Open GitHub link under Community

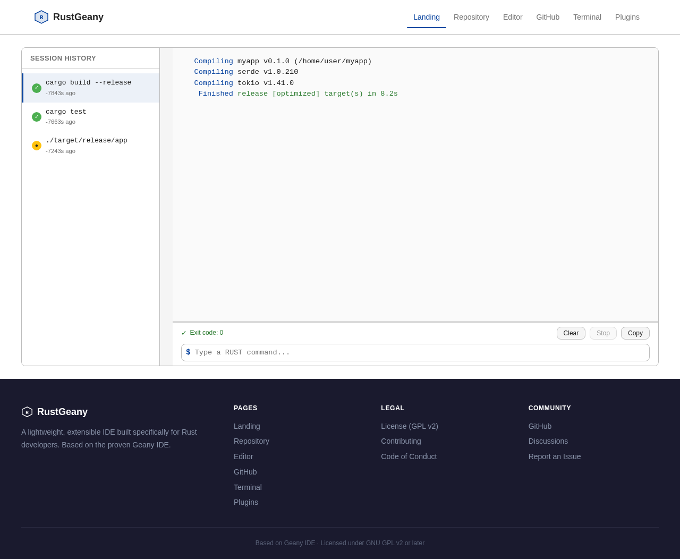pyautogui.click(x=540, y=426)
